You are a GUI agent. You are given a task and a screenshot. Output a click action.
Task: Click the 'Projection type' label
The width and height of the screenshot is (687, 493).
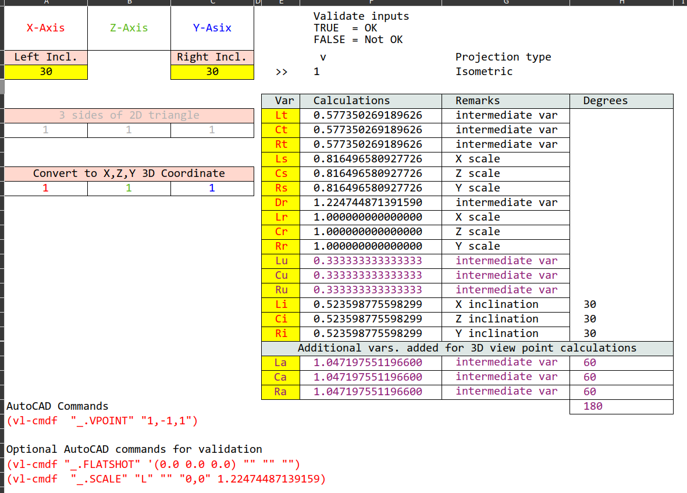point(503,57)
